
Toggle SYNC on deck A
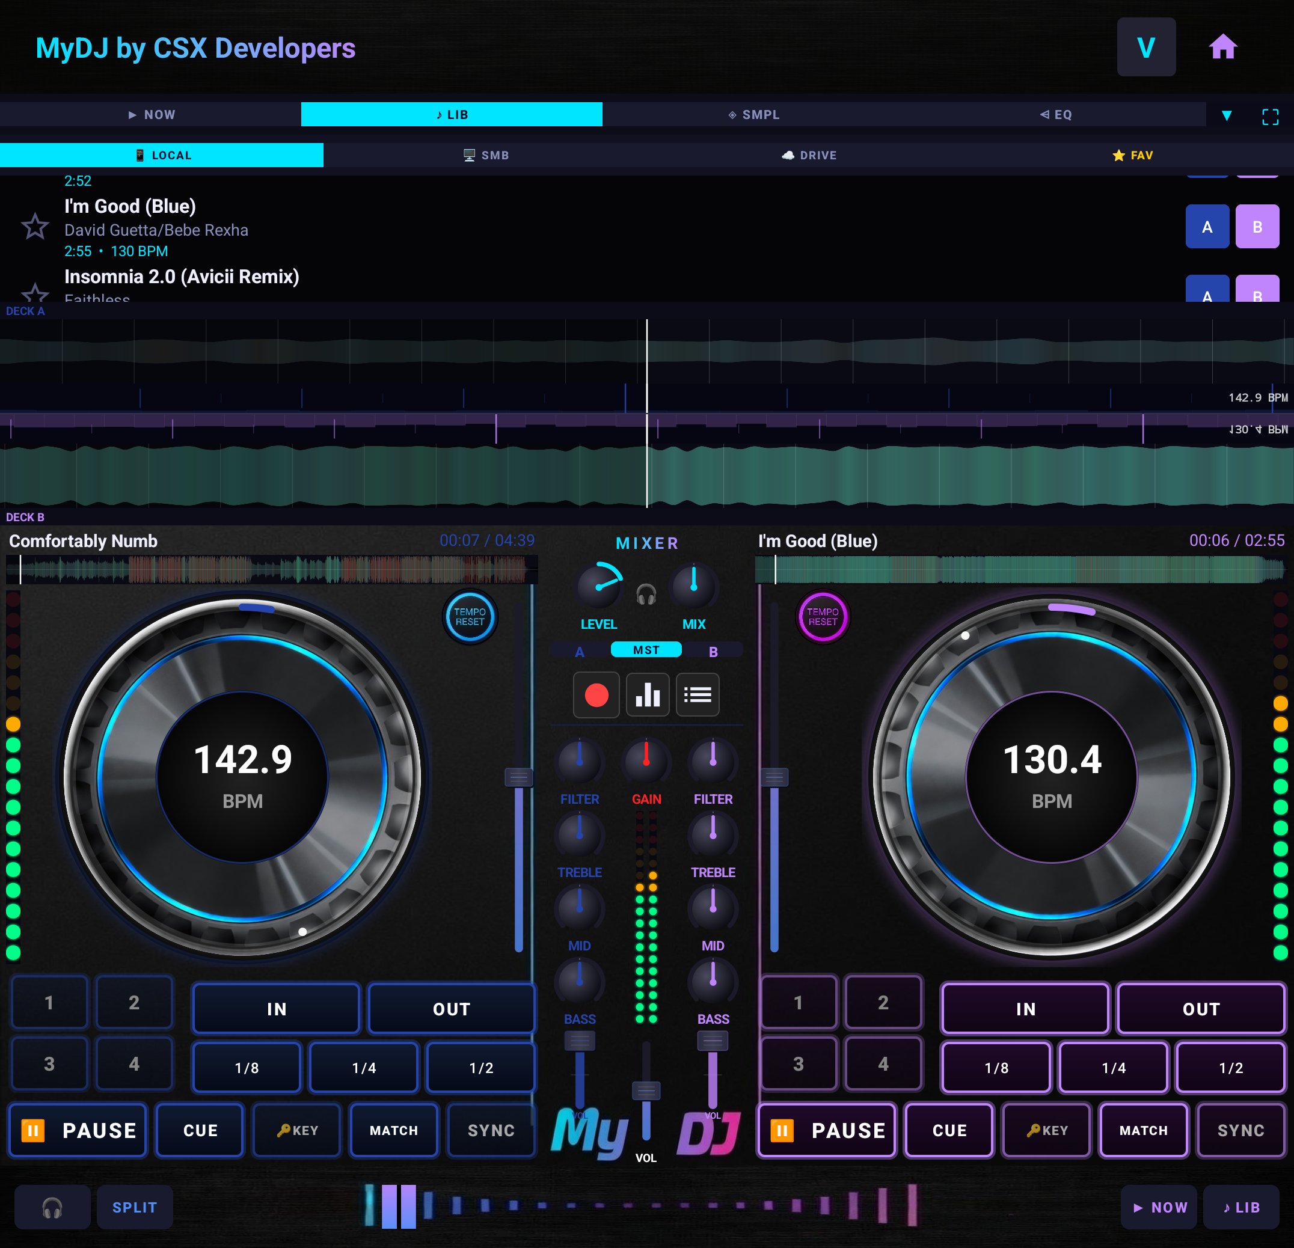pos(491,1130)
